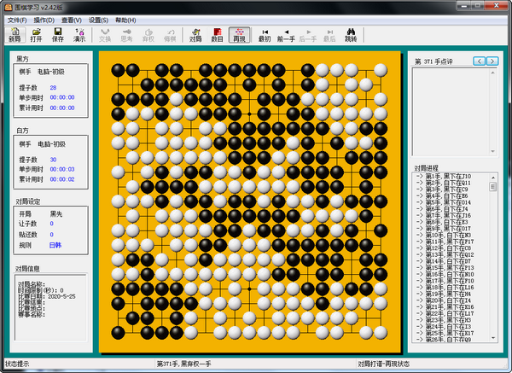Jump to first move with 最初 icon
This screenshot has height=373, width=512.
click(265, 35)
